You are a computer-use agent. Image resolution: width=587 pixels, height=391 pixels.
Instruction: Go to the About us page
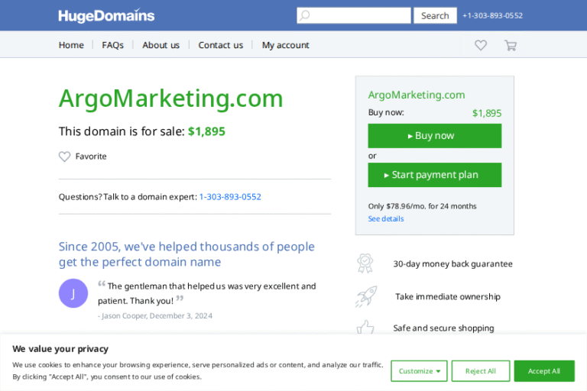click(161, 45)
